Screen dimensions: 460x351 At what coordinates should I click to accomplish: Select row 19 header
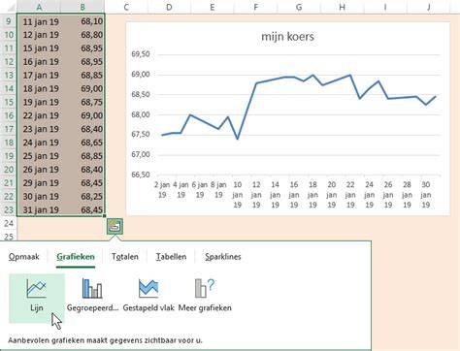9,156
